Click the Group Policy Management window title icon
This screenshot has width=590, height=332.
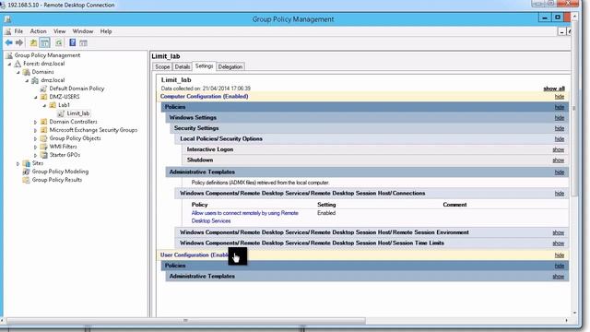[7, 19]
